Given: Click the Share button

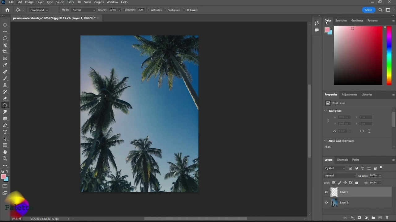Looking at the screenshot, I should [368, 10].
